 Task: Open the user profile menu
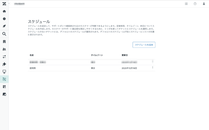coord(204,4)
